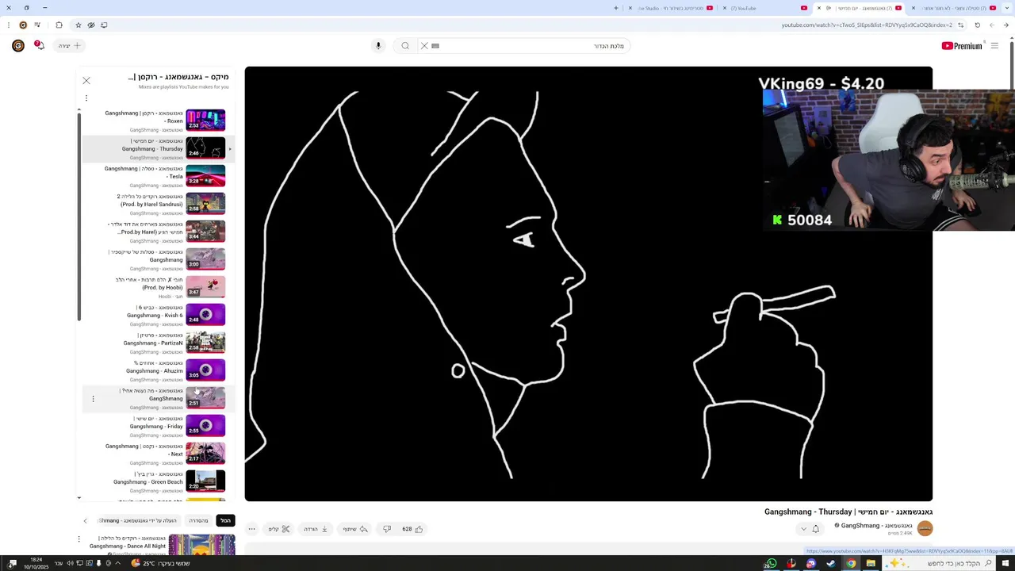Viewport: 1015px width, 571px height.
Task: Start voice search with microphone icon
Action: coord(378,46)
